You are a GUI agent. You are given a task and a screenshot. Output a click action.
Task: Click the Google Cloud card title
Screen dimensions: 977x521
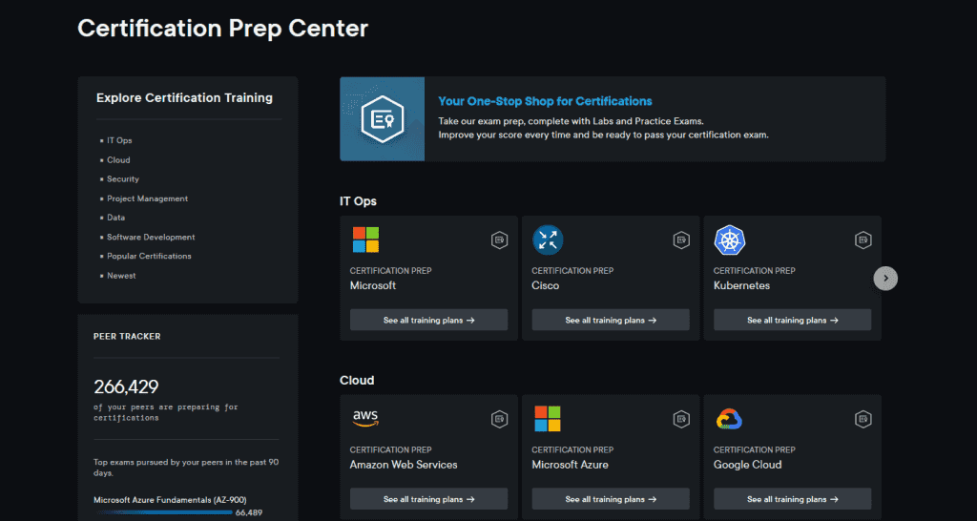point(747,465)
